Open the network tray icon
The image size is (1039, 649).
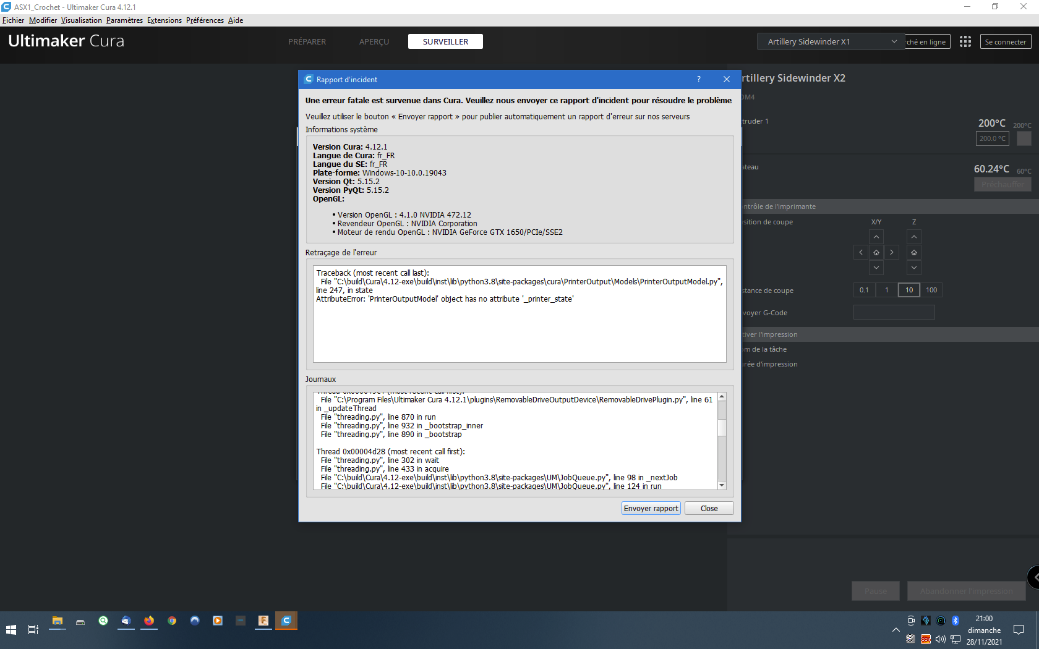tap(956, 639)
